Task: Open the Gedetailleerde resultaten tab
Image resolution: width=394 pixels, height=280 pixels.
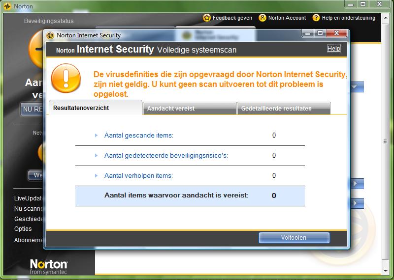Action: point(284,109)
